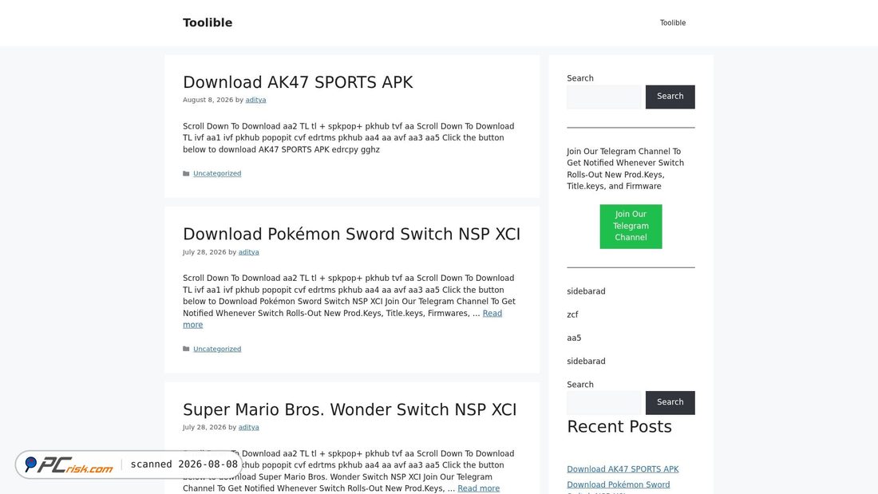Open the Download AK47 SPORTS APK post title
This screenshot has width=878, height=494.
298,82
